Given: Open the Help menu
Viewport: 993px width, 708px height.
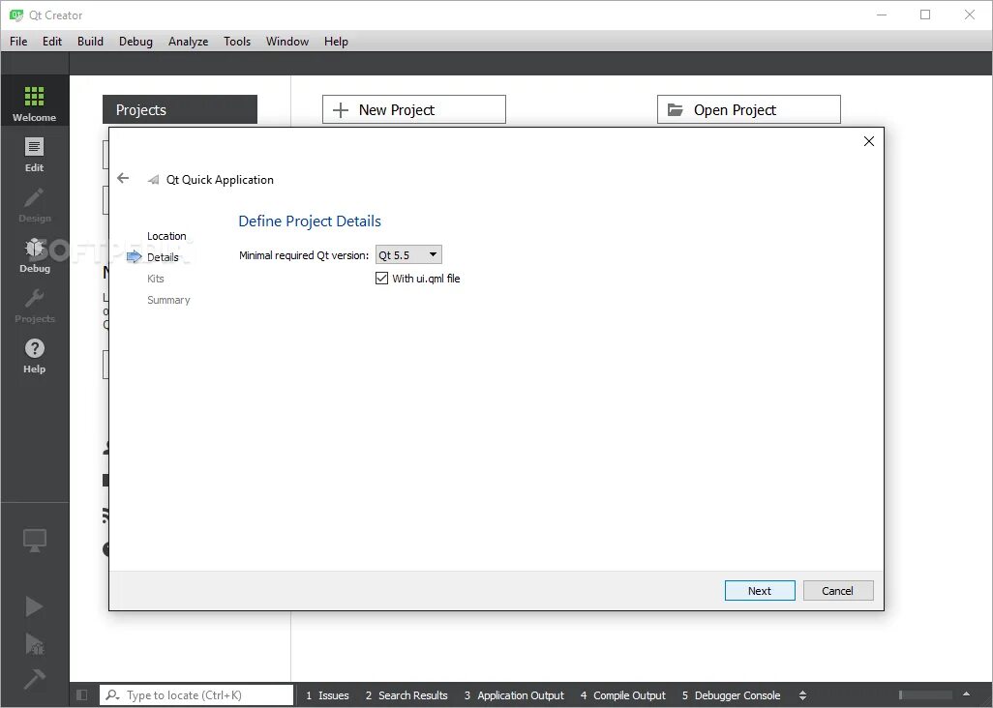Looking at the screenshot, I should (x=336, y=42).
